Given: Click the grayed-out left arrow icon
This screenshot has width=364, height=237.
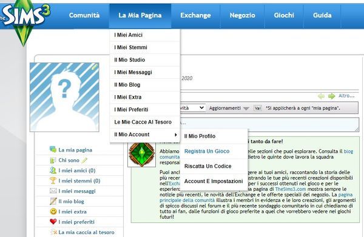Looking at the screenshot, I should click(x=321, y=96).
